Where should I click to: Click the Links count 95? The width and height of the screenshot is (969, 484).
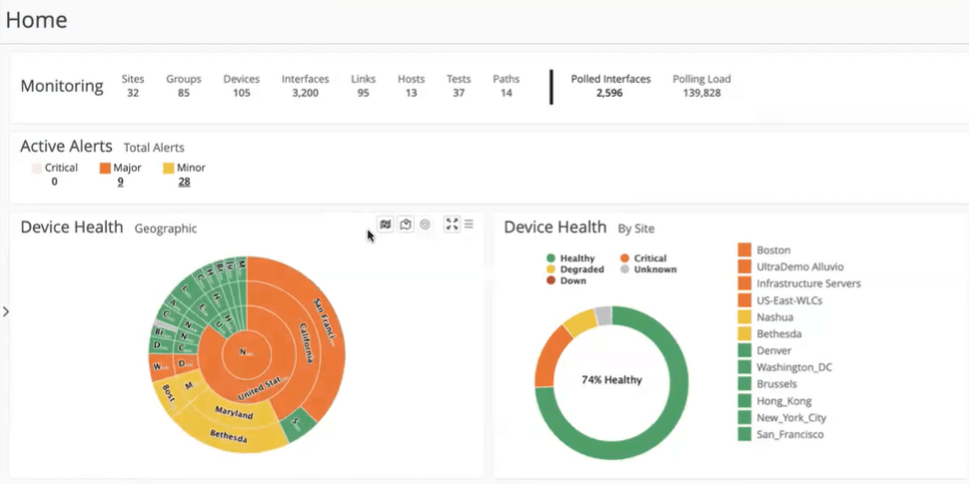(x=364, y=93)
